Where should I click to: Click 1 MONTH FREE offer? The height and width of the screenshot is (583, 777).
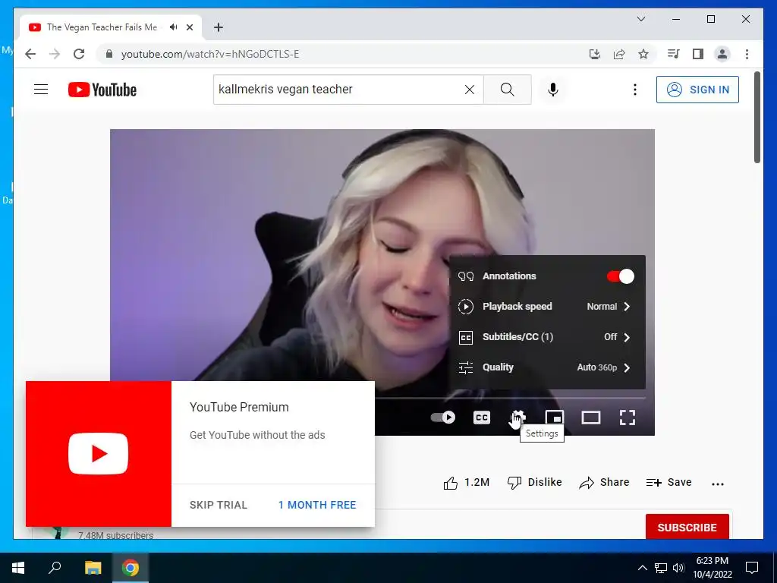point(317,505)
